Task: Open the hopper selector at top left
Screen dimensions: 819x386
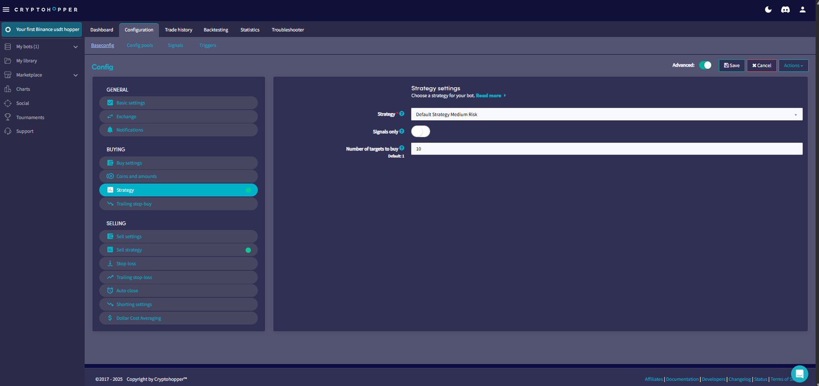Action: [x=42, y=29]
